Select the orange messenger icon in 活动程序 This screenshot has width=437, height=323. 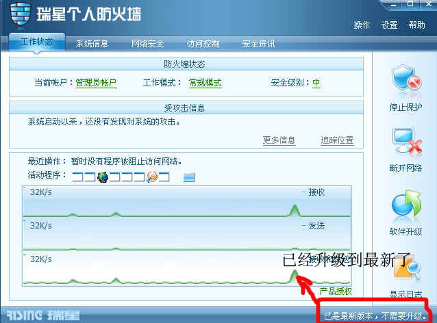pyautogui.click(x=152, y=177)
